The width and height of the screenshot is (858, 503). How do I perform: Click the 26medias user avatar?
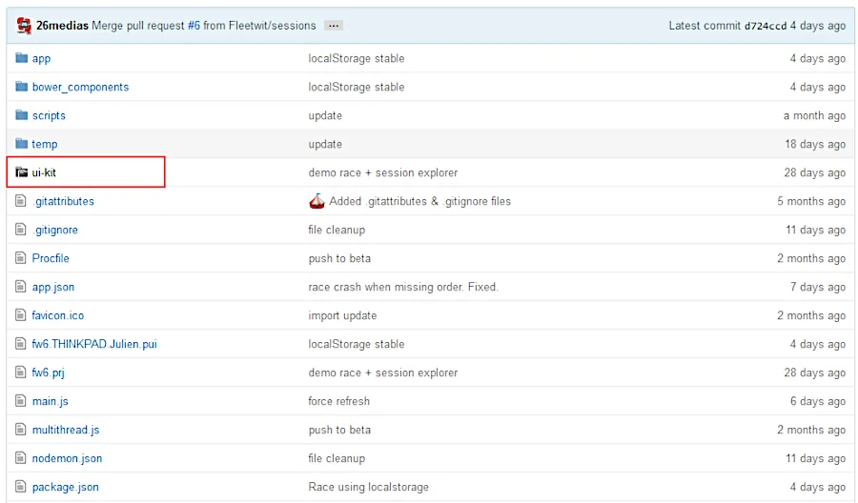click(24, 26)
